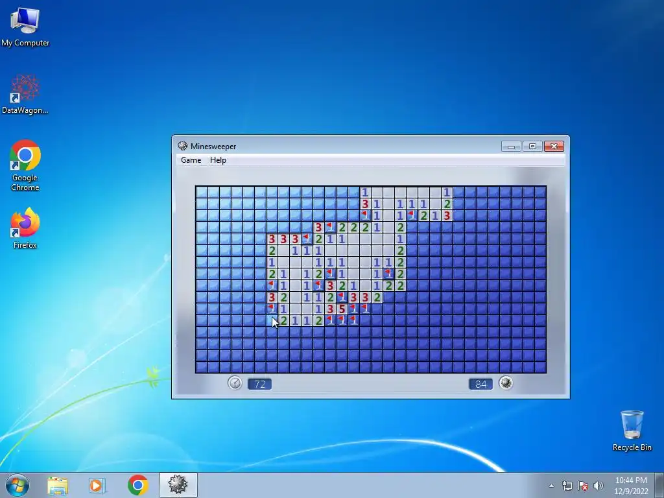Screen dimensions: 664x498
Task: Click the network icon in system tray
Action: [x=567, y=486]
